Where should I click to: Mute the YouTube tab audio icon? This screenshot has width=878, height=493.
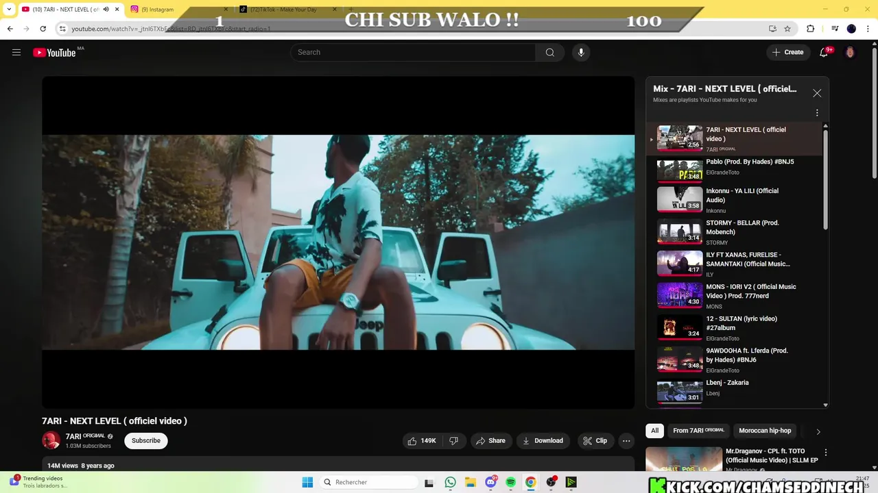click(106, 10)
